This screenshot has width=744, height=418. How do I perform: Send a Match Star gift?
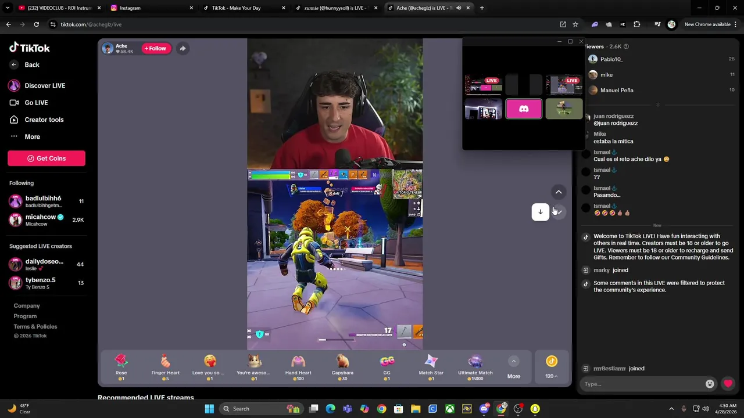pyautogui.click(x=431, y=368)
